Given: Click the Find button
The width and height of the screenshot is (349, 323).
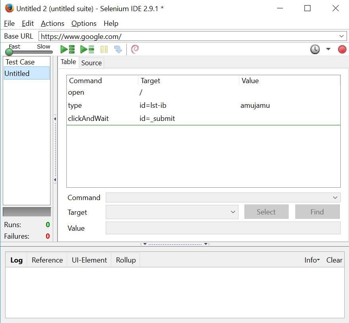Looking at the screenshot, I should coord(317,212).
